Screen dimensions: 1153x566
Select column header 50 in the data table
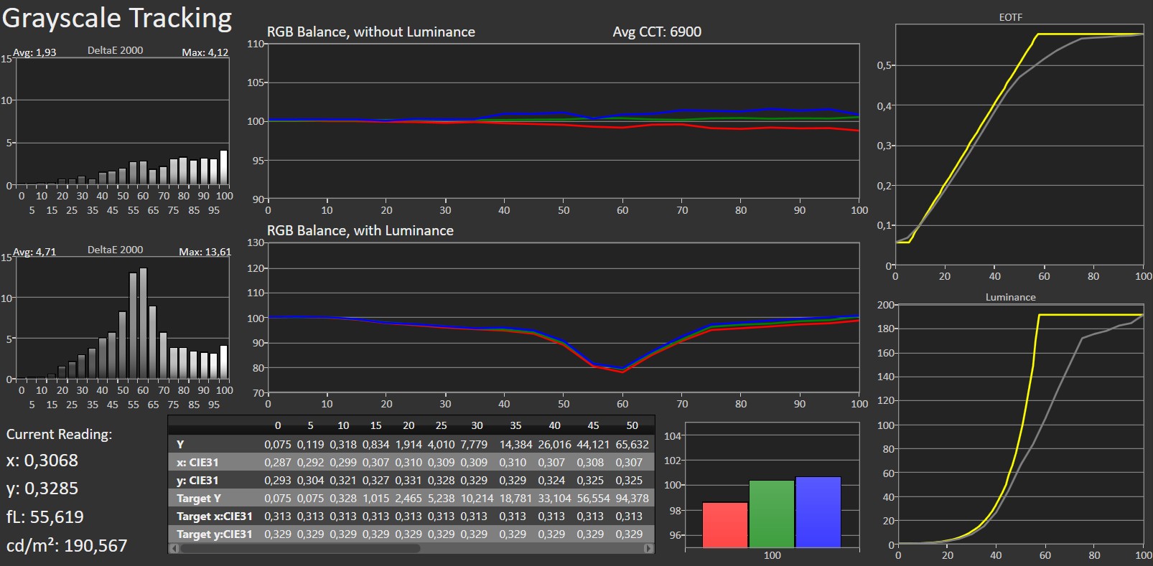click(632, 425)
